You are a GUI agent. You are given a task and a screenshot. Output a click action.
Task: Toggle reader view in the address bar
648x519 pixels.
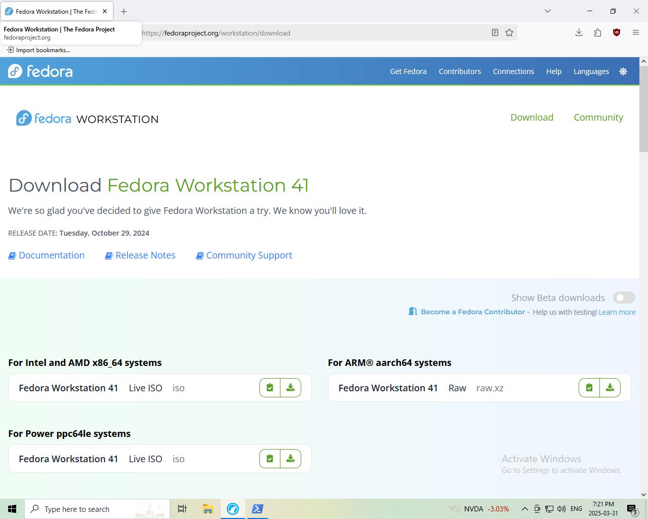pos(495,33)
